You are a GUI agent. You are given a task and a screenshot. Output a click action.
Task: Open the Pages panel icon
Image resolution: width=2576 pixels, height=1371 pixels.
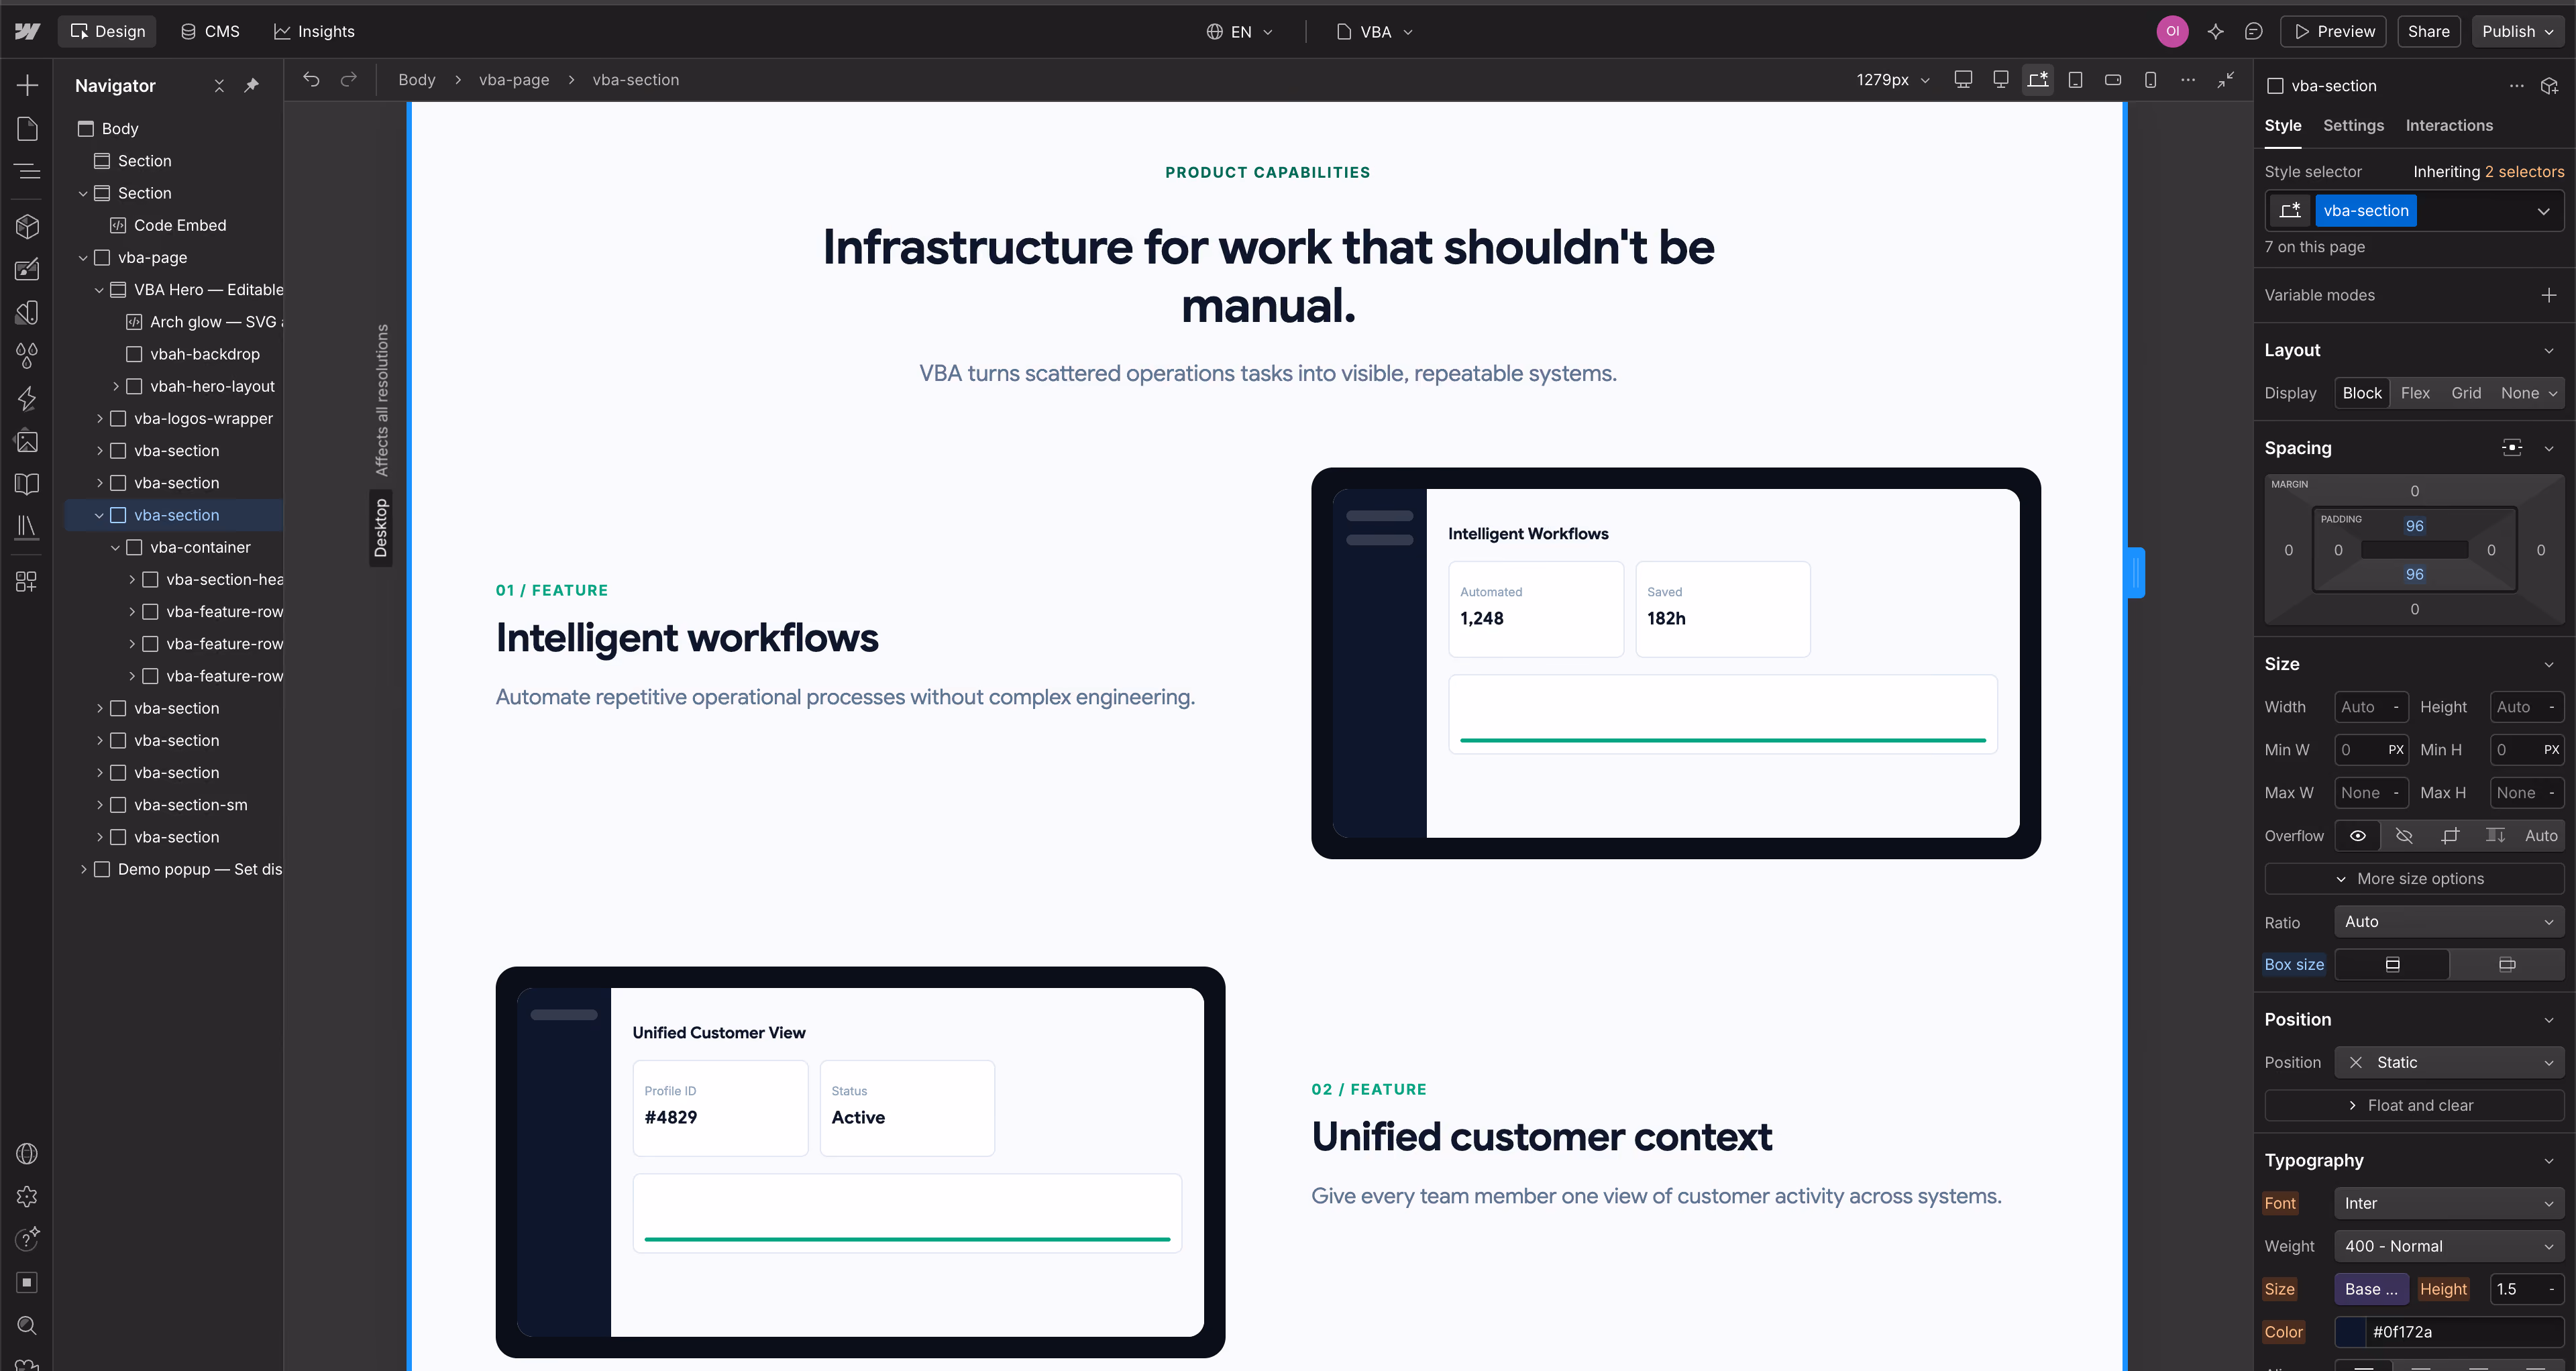(27, 128)
